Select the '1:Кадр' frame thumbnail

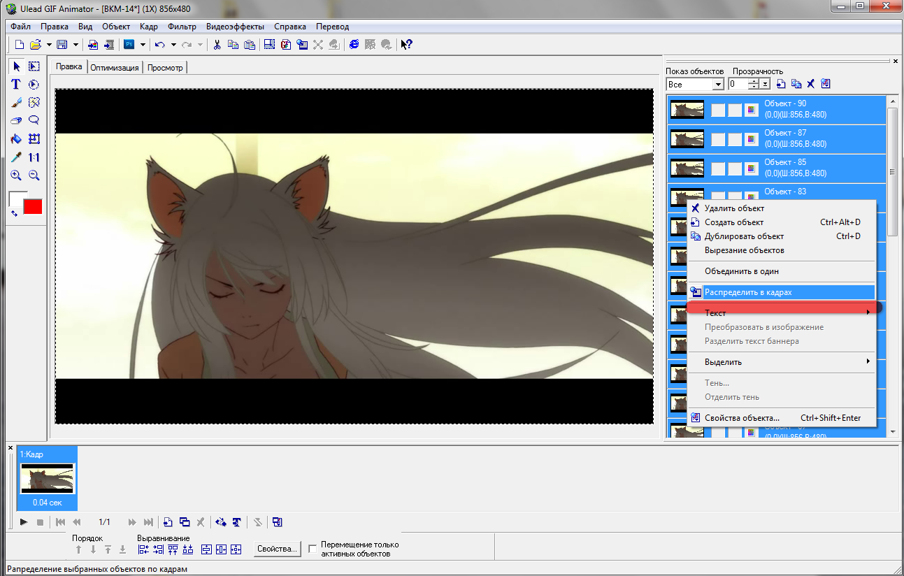(x=47, y=479)
